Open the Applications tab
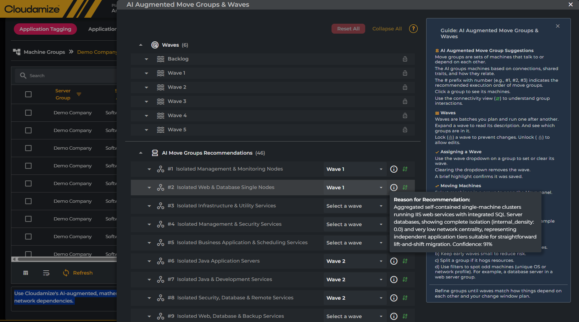Image resolution: width=579 pixels, height=322 pixels. click(x=103, y=29)
